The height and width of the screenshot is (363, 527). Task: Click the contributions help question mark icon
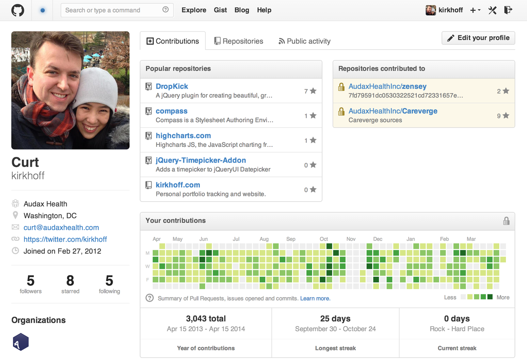tap(150, 298)
